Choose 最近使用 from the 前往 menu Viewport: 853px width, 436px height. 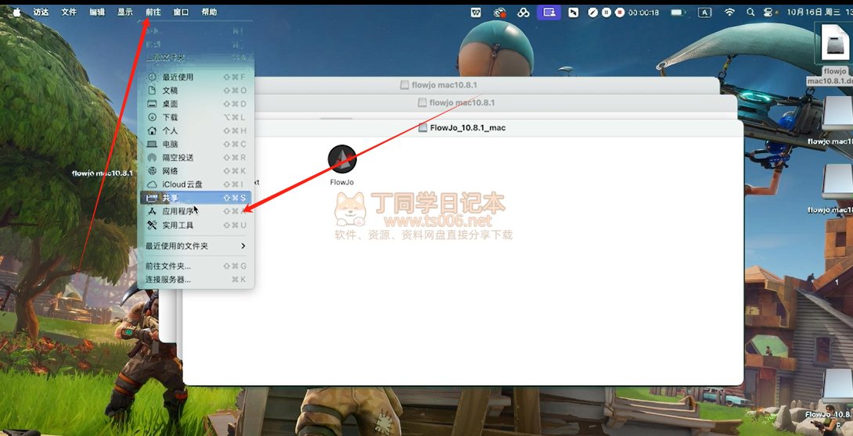point(196,77)
